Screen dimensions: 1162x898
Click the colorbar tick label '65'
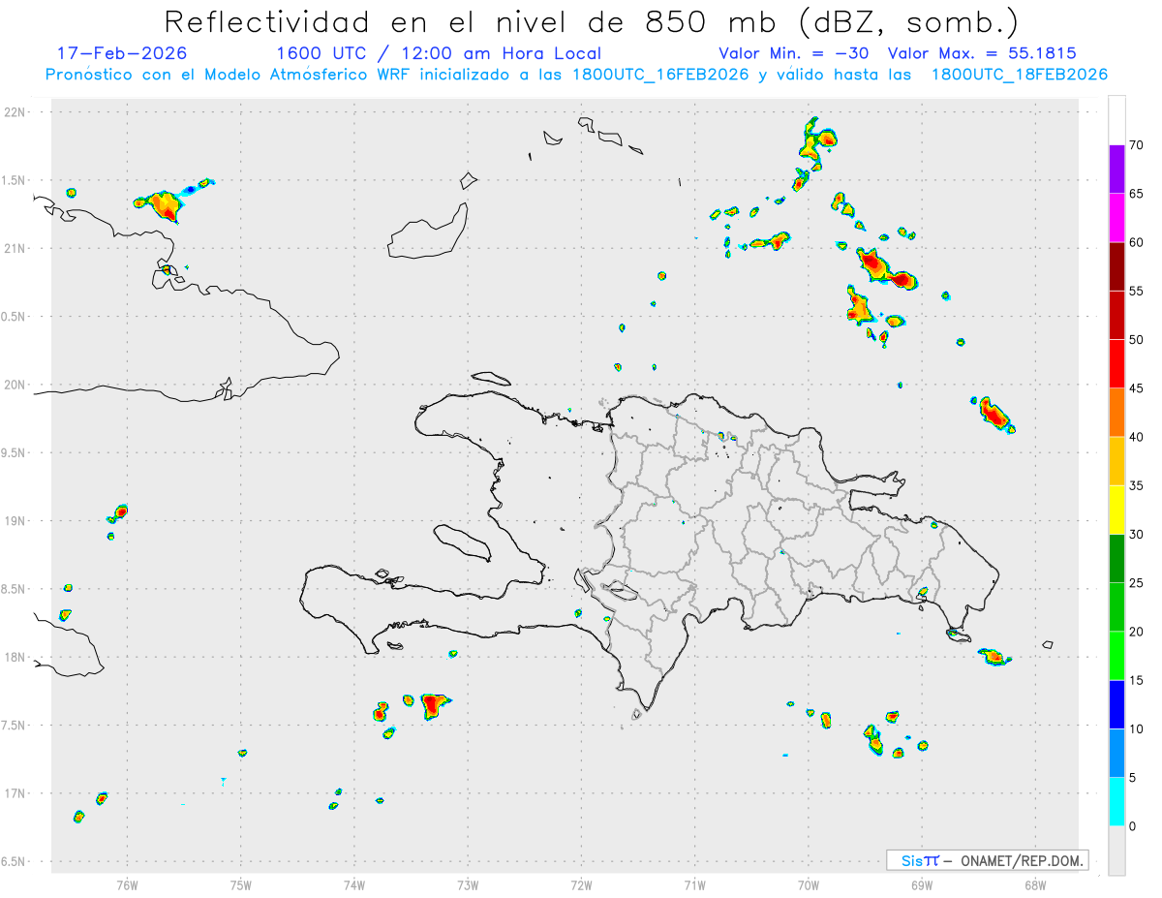tap(1137, 194)
